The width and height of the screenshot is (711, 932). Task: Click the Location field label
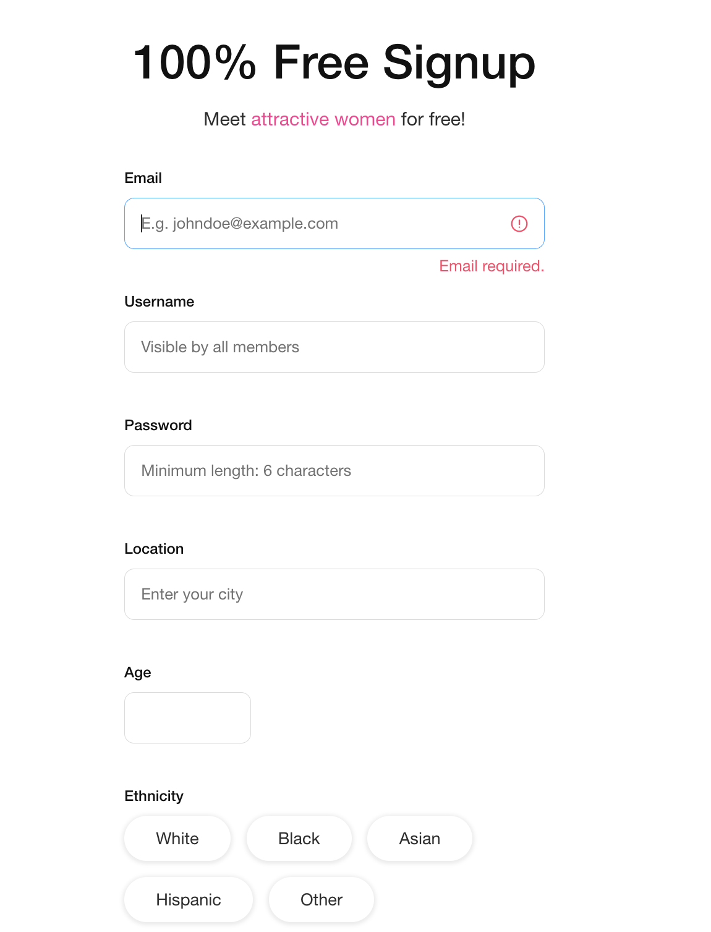pyautogui.click(x=154, y=549)
